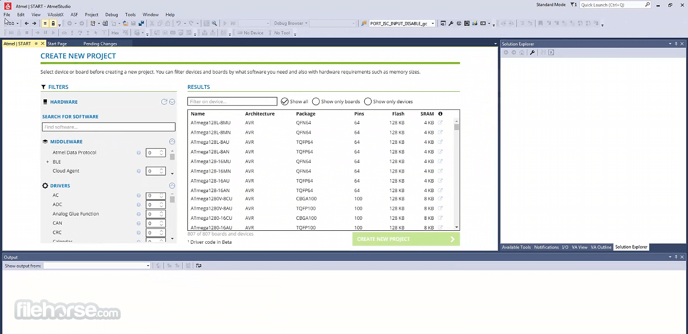Image resolution: width=688 pixels, height=334 pixels.
Task: Switch to the VA Outline tab
Action: 601,247
